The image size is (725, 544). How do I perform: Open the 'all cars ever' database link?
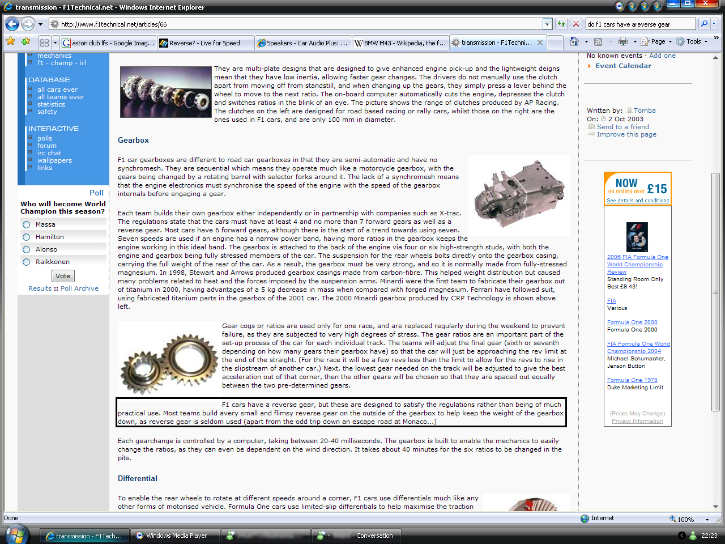(x=57, y=90)
